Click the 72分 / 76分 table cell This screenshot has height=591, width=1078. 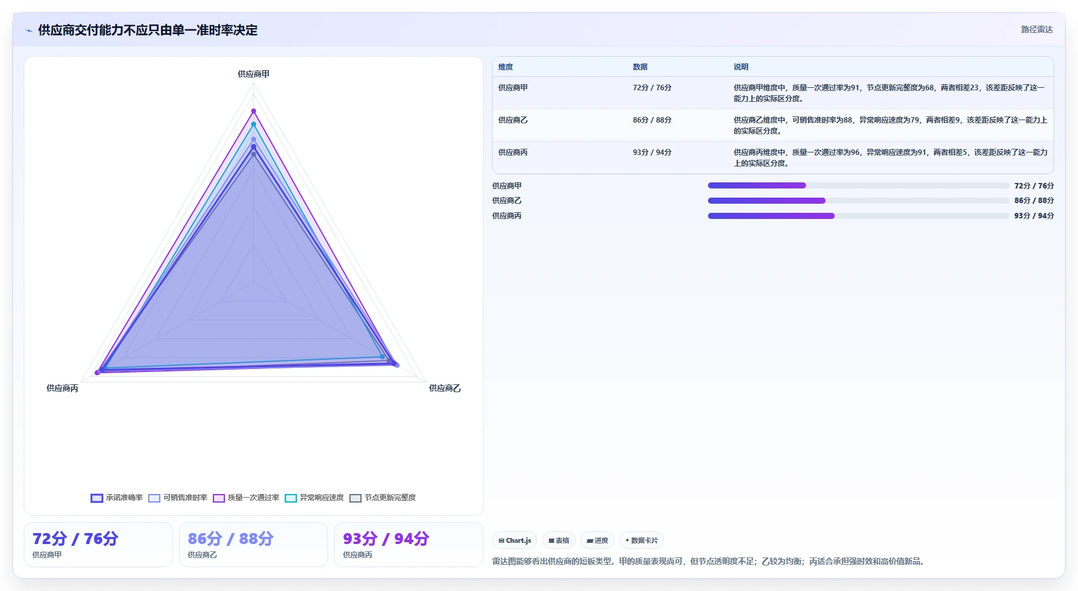pos(652,88)
